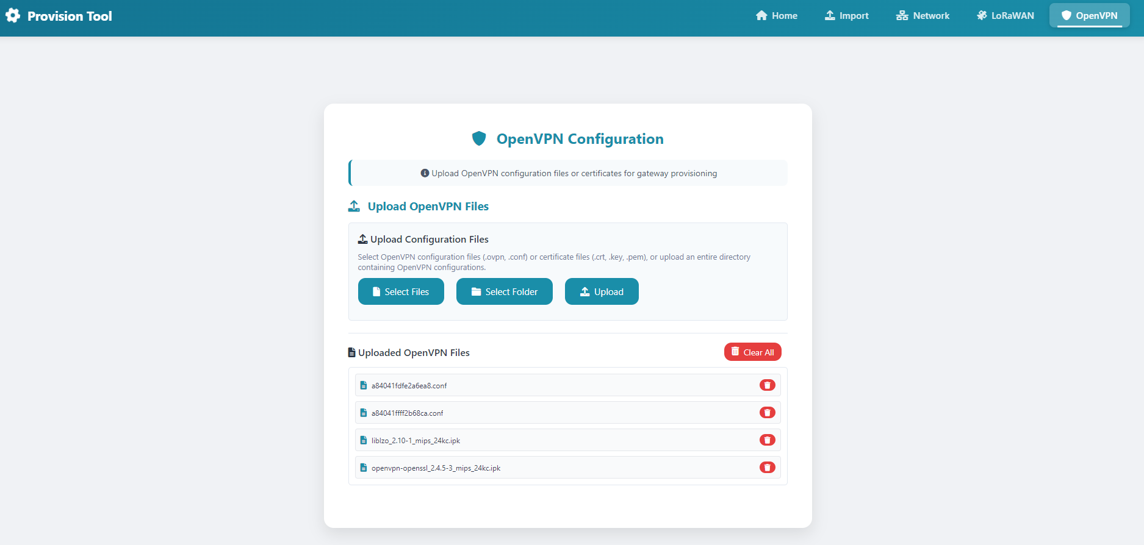Remove the openvpn-openssl_2.4.5-3_mips_24kc.ipk file
This screenshot has width=1144, height=545.
coord(768,468)
